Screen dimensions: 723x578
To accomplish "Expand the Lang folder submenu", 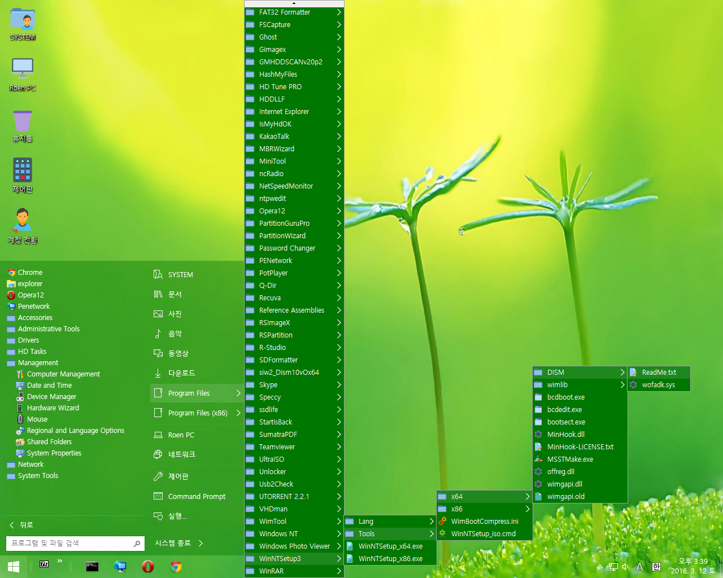I will pos(432,522).
